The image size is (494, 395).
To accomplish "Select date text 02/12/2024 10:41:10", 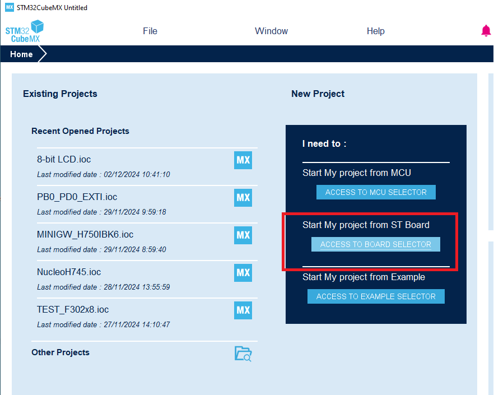I will click(137, 174).
